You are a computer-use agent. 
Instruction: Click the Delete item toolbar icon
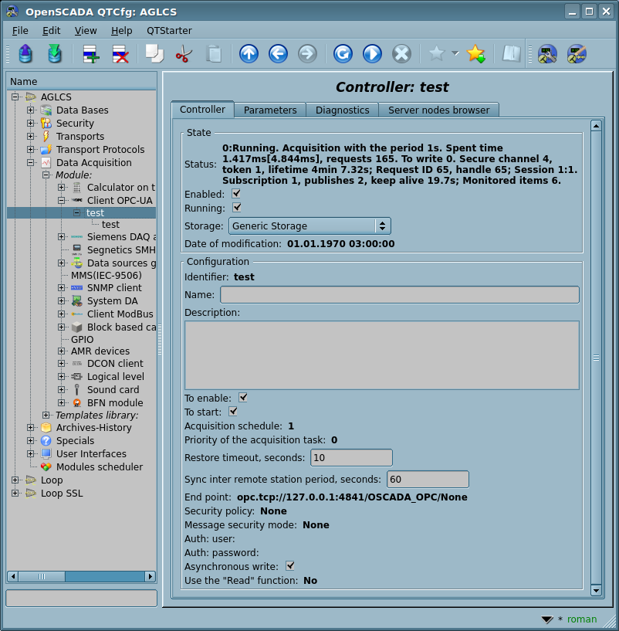(x=120, y=54)
